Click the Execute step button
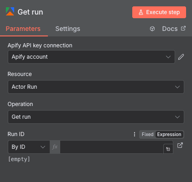This screenshot has width=192, height=182. [x=159, y=12]
